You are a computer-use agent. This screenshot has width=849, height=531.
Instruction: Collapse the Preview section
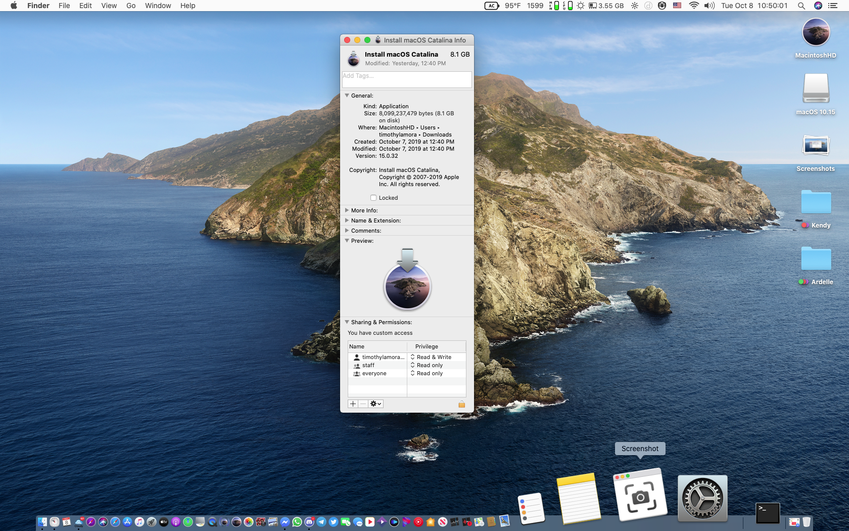coord(347,240)
